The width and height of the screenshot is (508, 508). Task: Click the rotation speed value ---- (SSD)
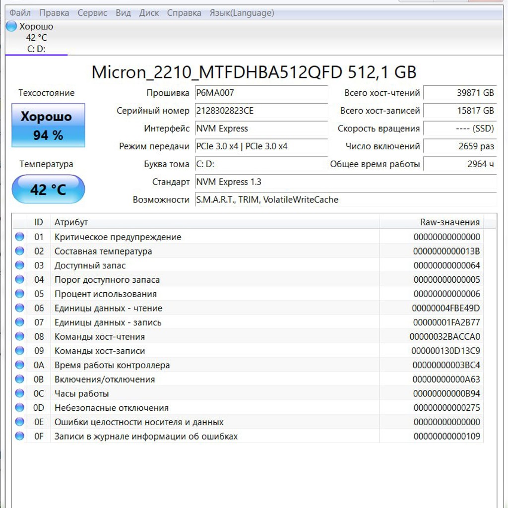pos(460,128)
